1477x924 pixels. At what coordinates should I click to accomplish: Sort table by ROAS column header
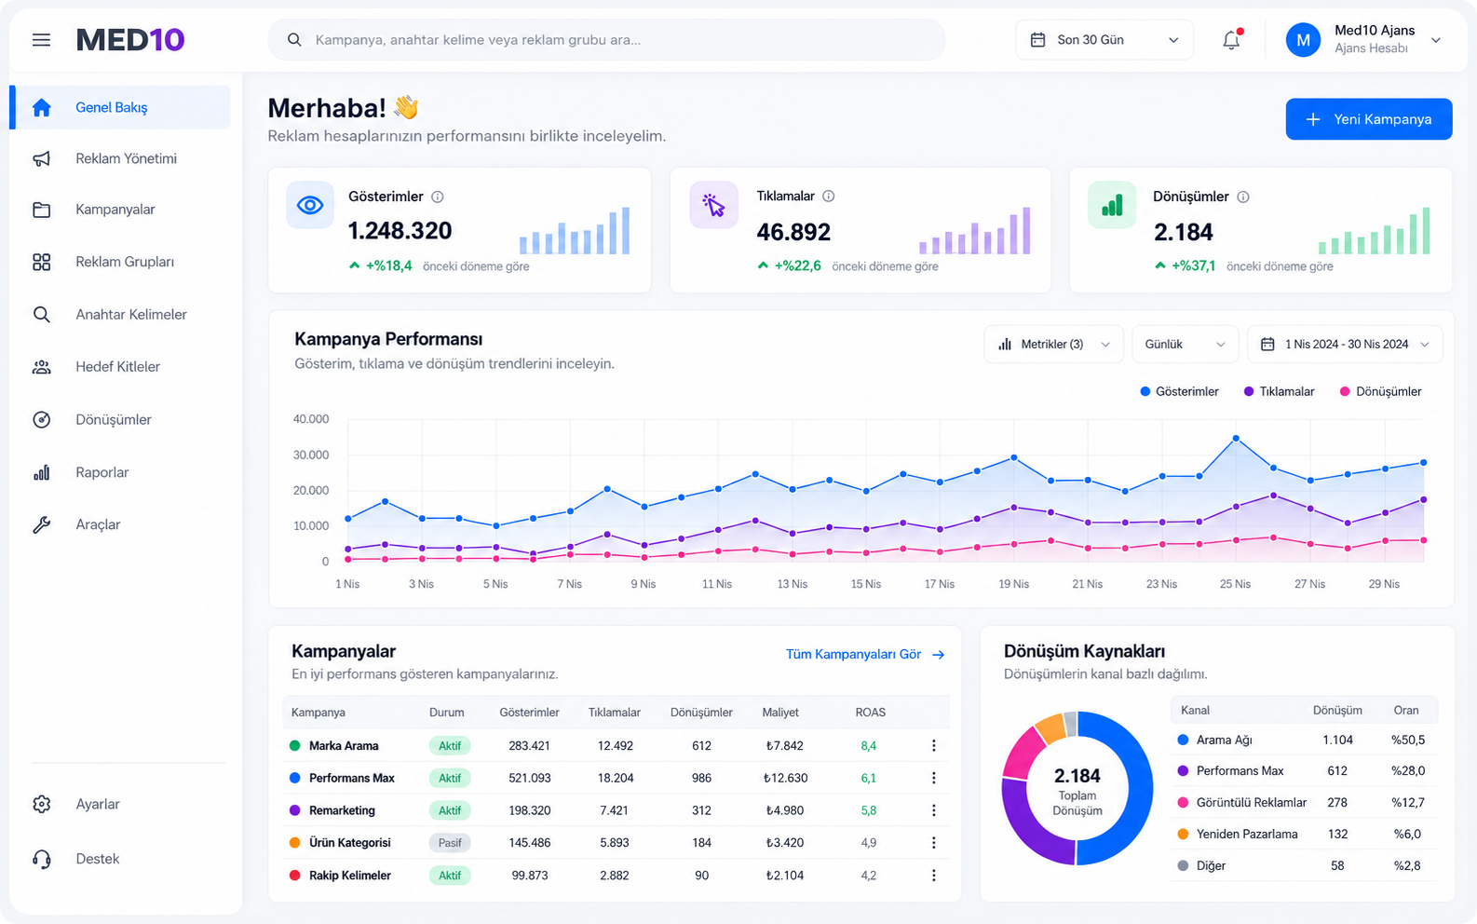pos(871,713)
